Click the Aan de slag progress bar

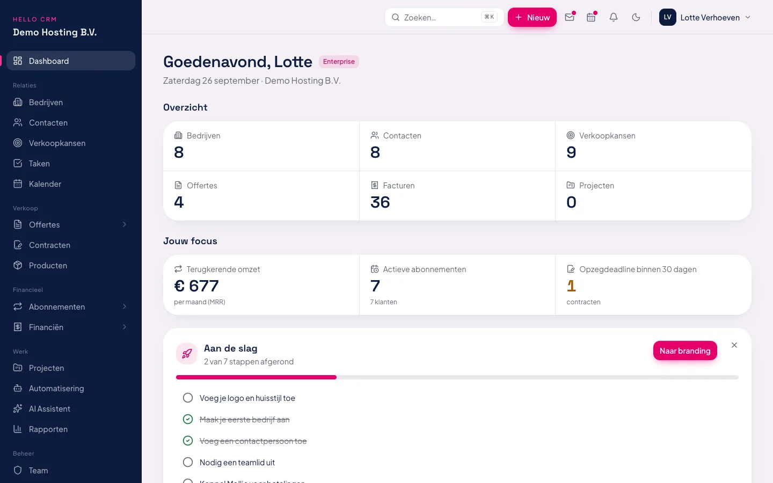click(x=457, y=377)
